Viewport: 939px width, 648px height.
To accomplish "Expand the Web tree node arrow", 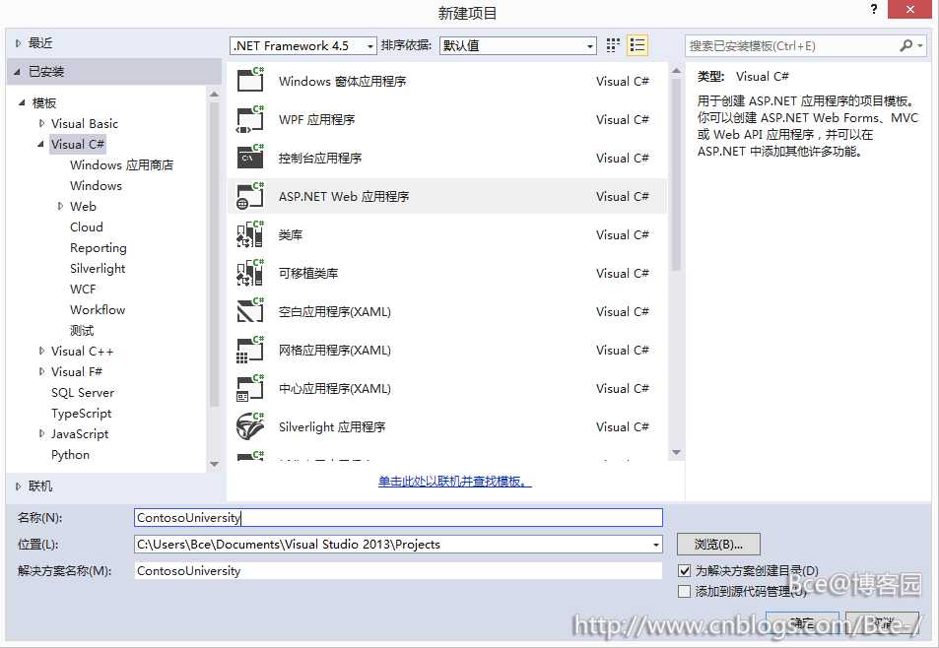I will point(60,206).
